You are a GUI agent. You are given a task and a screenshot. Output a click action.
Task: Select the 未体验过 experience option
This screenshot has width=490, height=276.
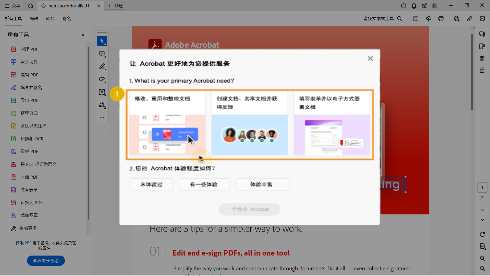151,184
